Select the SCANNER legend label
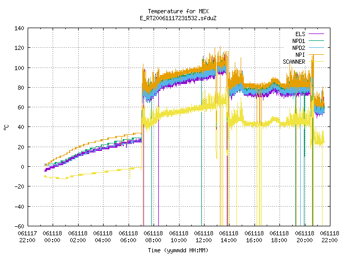This screenshot has height=255, width=340. [294, 62]
